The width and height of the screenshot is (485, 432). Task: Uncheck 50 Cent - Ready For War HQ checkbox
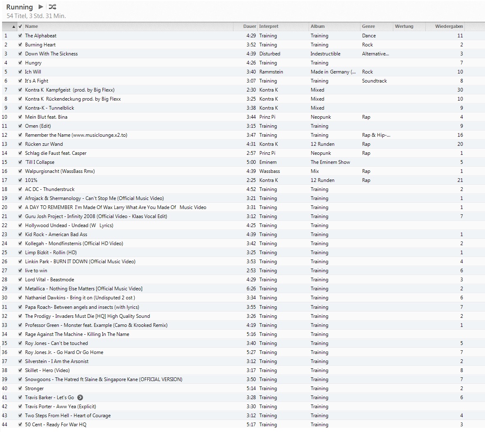pyautogui.click(x=20, y=425)
